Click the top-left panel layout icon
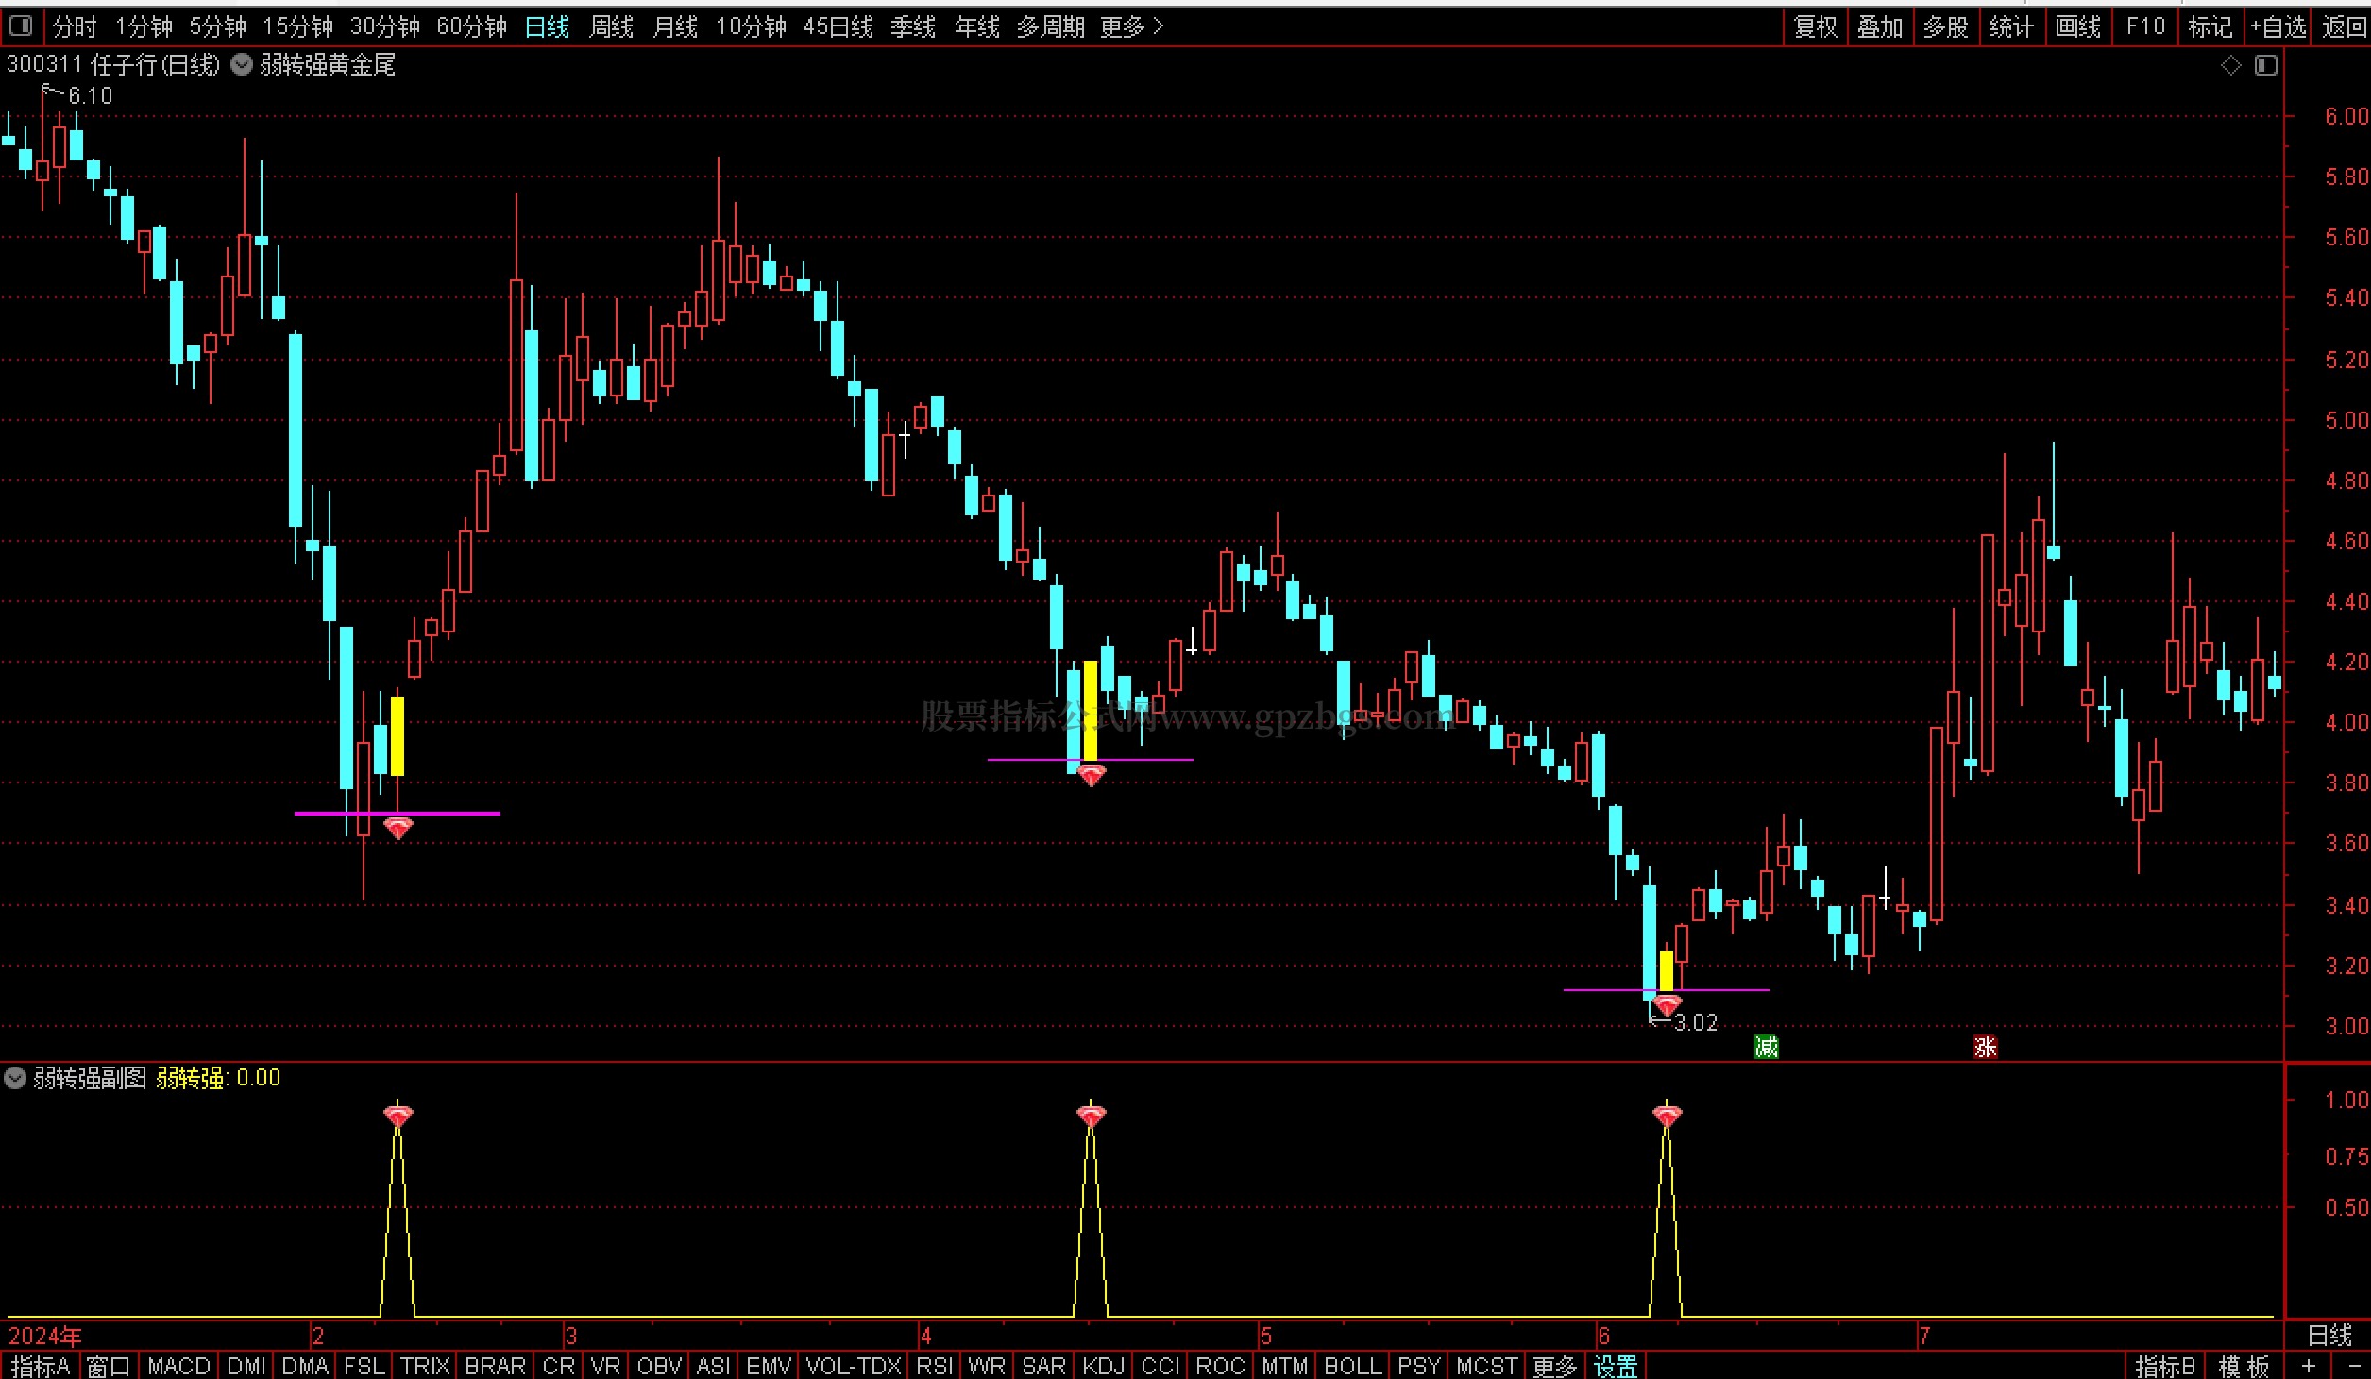This screenshot has height=1379, width=2371. click(x=21, y=25)
